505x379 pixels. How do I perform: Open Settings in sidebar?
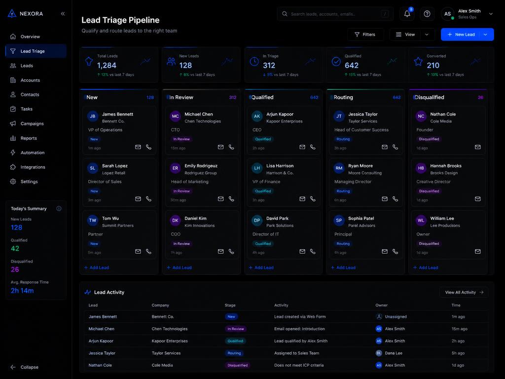tap(36, 182)
